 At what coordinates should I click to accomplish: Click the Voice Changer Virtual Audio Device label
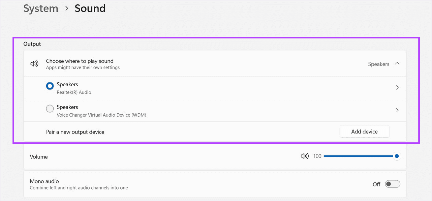[101, 115]
